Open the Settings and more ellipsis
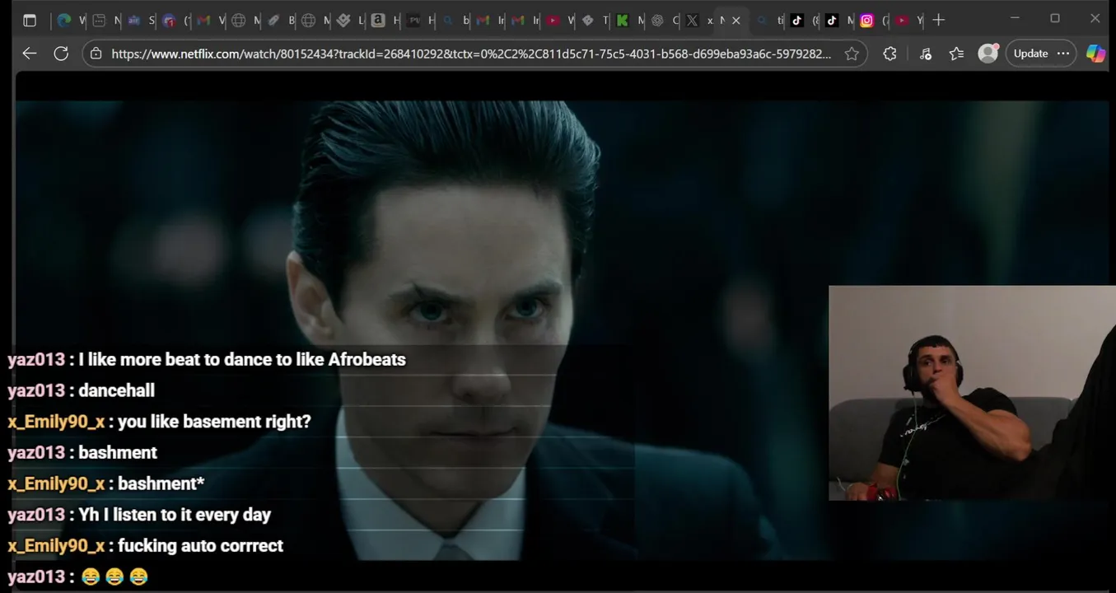1116x593 pixels. (1063, 54)
